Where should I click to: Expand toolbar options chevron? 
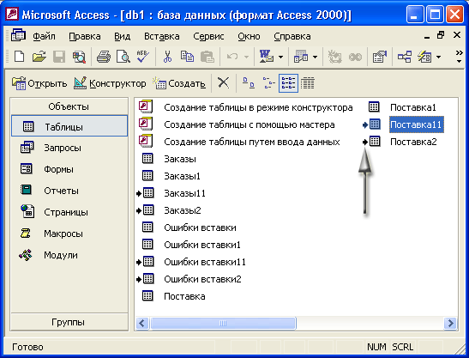coord(459,57)
